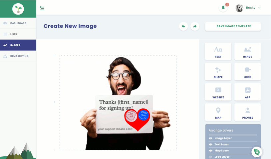Click the undo arrow button
Viewport: 271px width, 159px height.
point(183,26)
